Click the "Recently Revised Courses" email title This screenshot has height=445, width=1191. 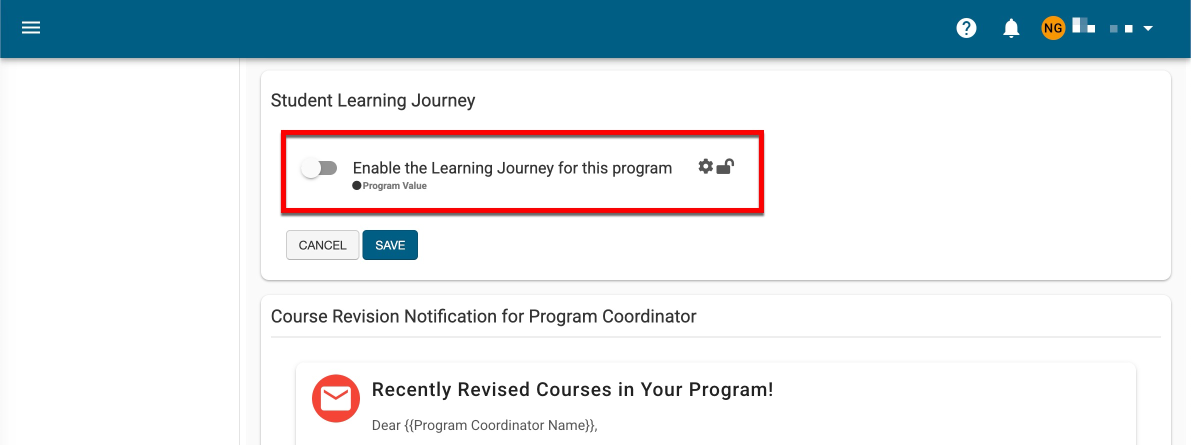[572, 389]
